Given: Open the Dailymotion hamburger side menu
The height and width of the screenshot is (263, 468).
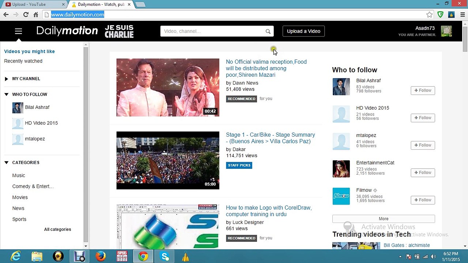Looking at the screenshot, I should pyautogui.click(x=18, y=31).
